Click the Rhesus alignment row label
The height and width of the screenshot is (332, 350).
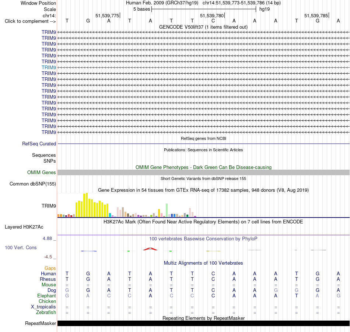pyautogui.click(x=48, y=279)
